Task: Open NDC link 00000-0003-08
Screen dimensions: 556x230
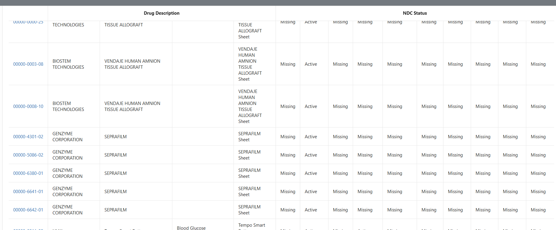Action: pyautogui.click(x=28, y=64)
